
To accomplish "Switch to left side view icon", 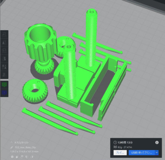I will [x=27, y=157].
